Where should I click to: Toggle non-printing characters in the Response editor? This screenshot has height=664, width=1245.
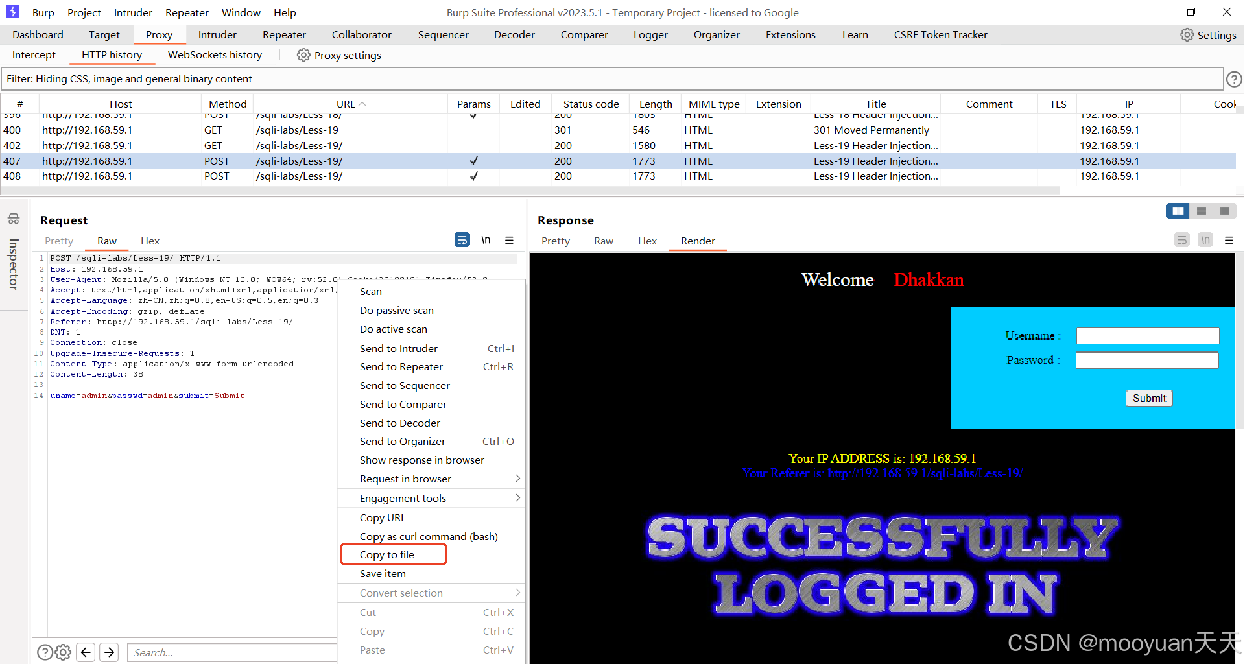coord(1205,239)
